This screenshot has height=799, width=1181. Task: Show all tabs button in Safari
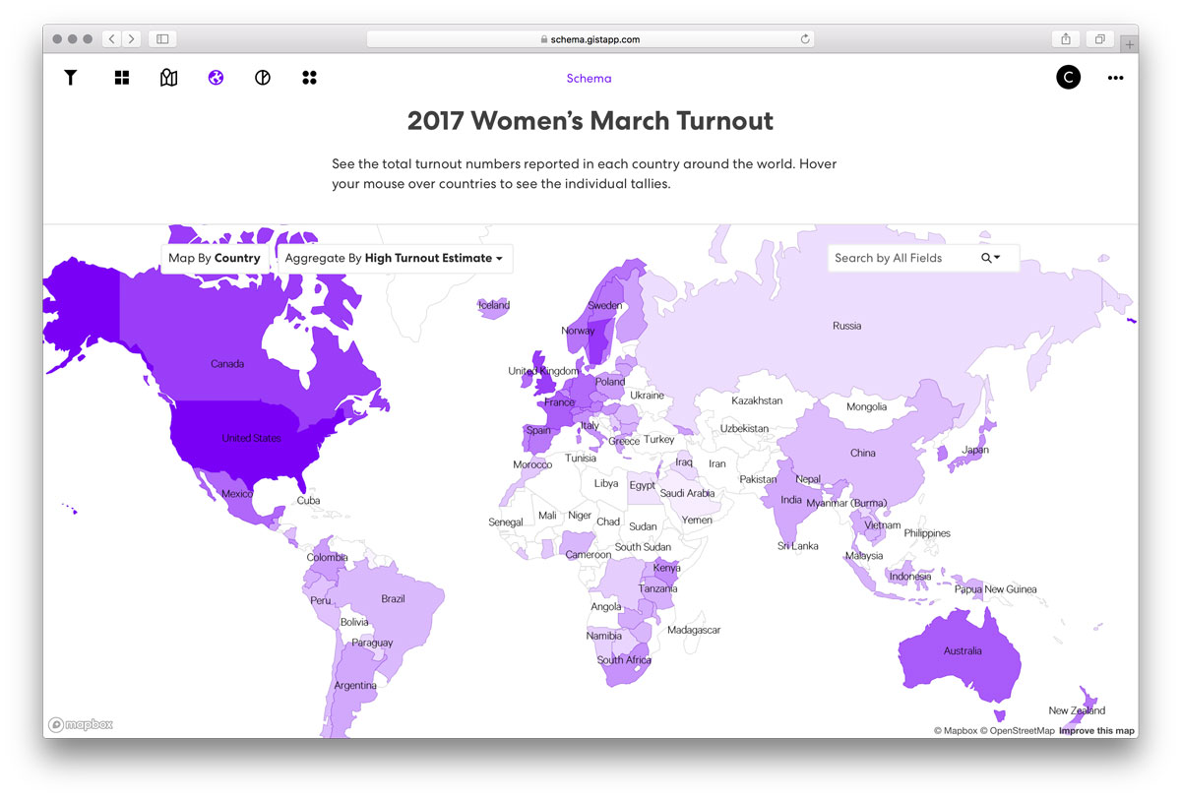click(1100, 39)
